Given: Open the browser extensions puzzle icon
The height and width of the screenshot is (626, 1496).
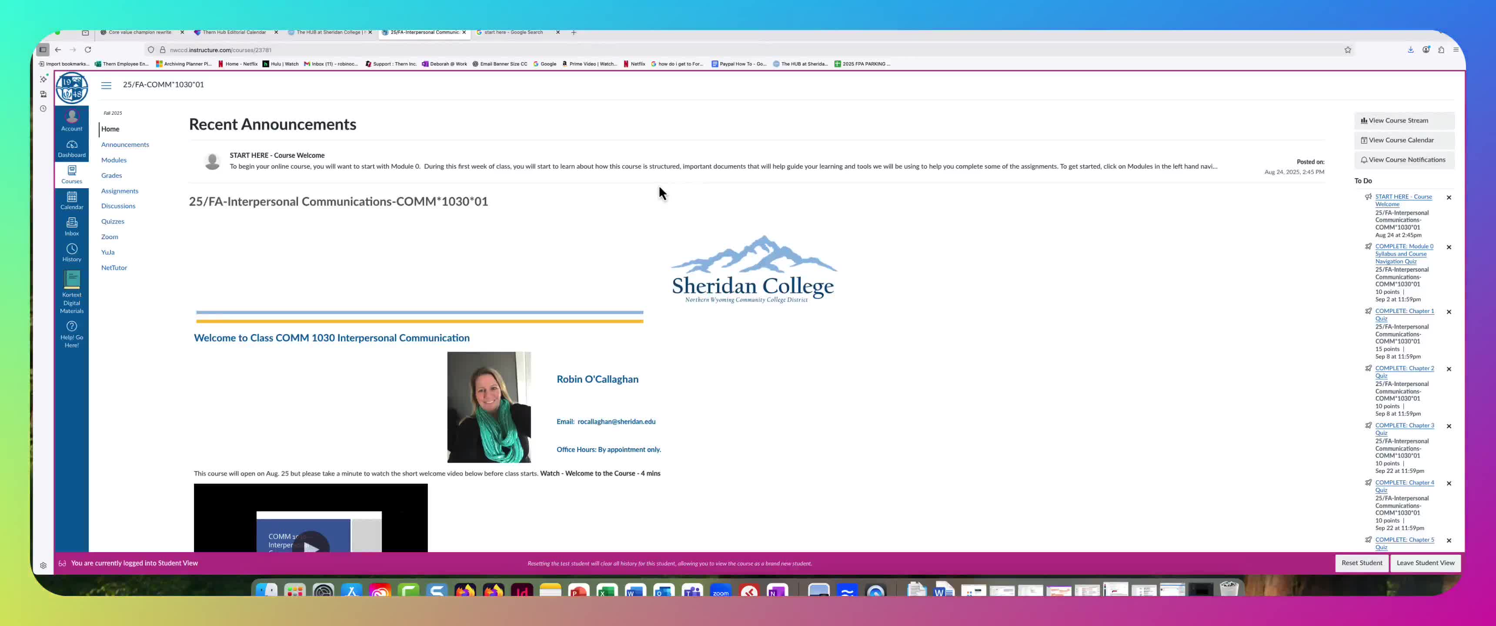Looking at the screenshot, I should (1441, 50).
